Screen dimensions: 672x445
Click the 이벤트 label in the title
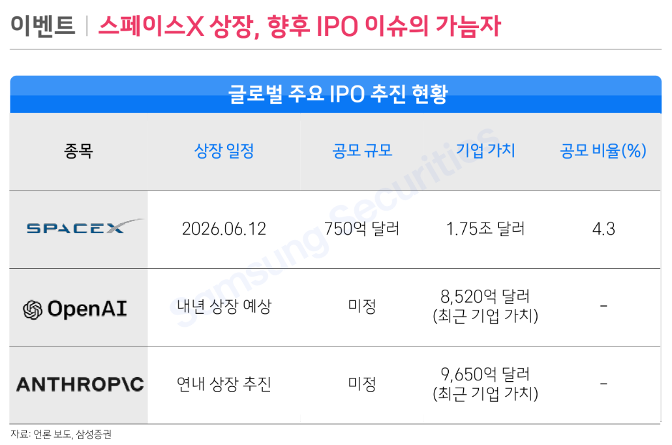pyautogui.click(x=42, y=25)
